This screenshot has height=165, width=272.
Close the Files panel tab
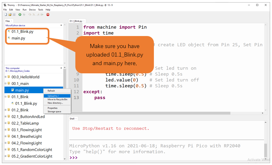point(11,21)
